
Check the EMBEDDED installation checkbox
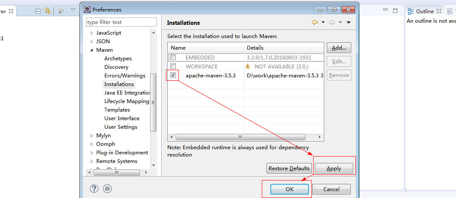pyautogui.click(x=173, y=57)
